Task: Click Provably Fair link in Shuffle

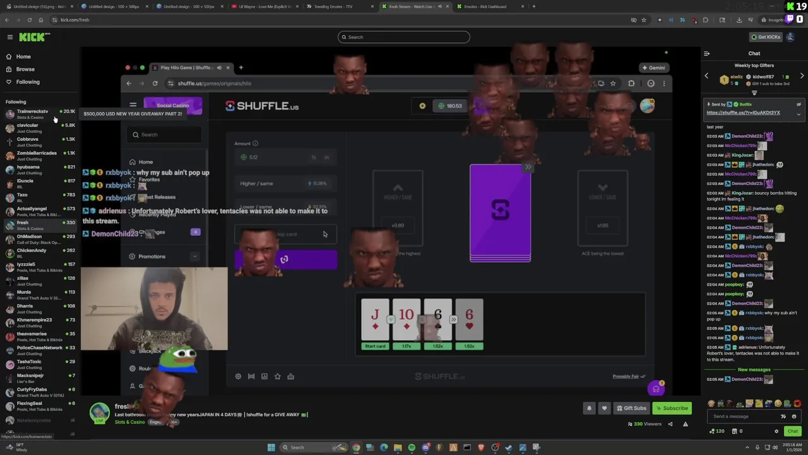Action: coord(629,377)
